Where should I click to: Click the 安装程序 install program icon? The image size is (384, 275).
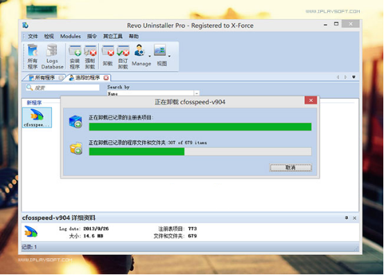[75, 57]
